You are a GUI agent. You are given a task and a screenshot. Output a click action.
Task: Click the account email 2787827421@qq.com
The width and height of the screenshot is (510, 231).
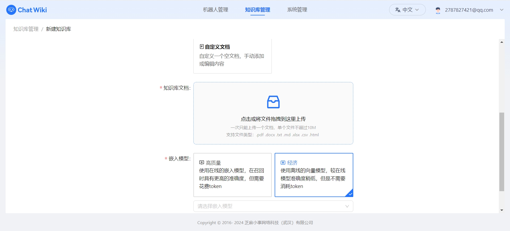tap(469, 10)
